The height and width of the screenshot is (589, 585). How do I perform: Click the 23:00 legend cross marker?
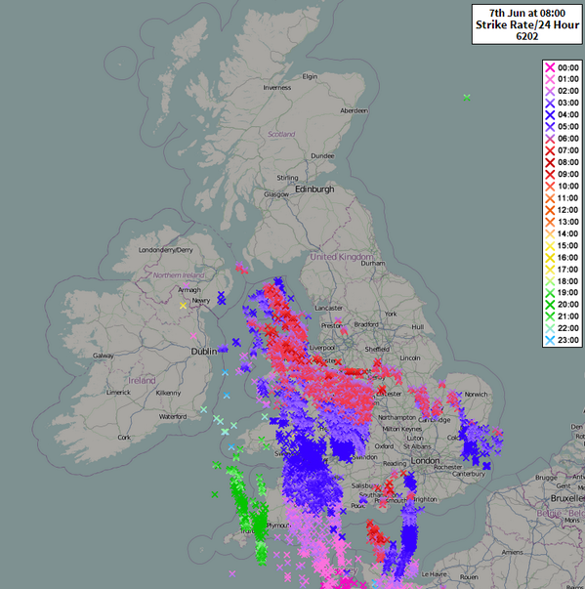550,340
